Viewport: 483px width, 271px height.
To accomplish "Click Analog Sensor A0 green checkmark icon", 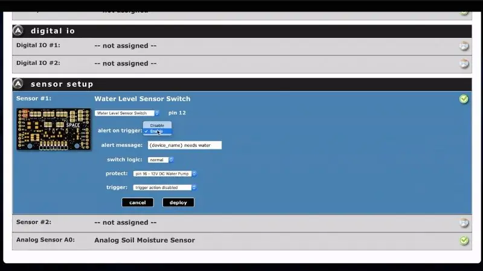I will pos(464,240).
